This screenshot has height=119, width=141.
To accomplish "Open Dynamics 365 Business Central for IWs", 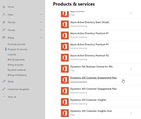I will tap(91, 67).
